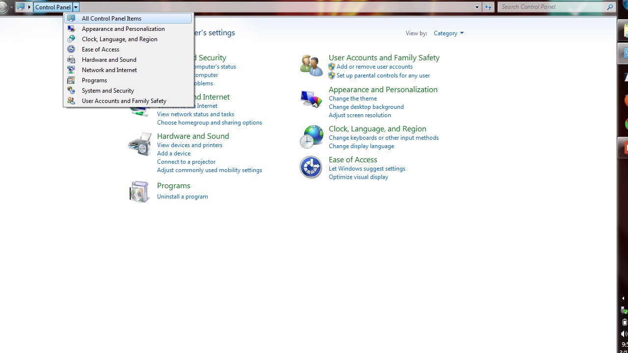Click Change desktop background link
The height and width of the screenshot is (353, 628).
click(x=366, y=107)
